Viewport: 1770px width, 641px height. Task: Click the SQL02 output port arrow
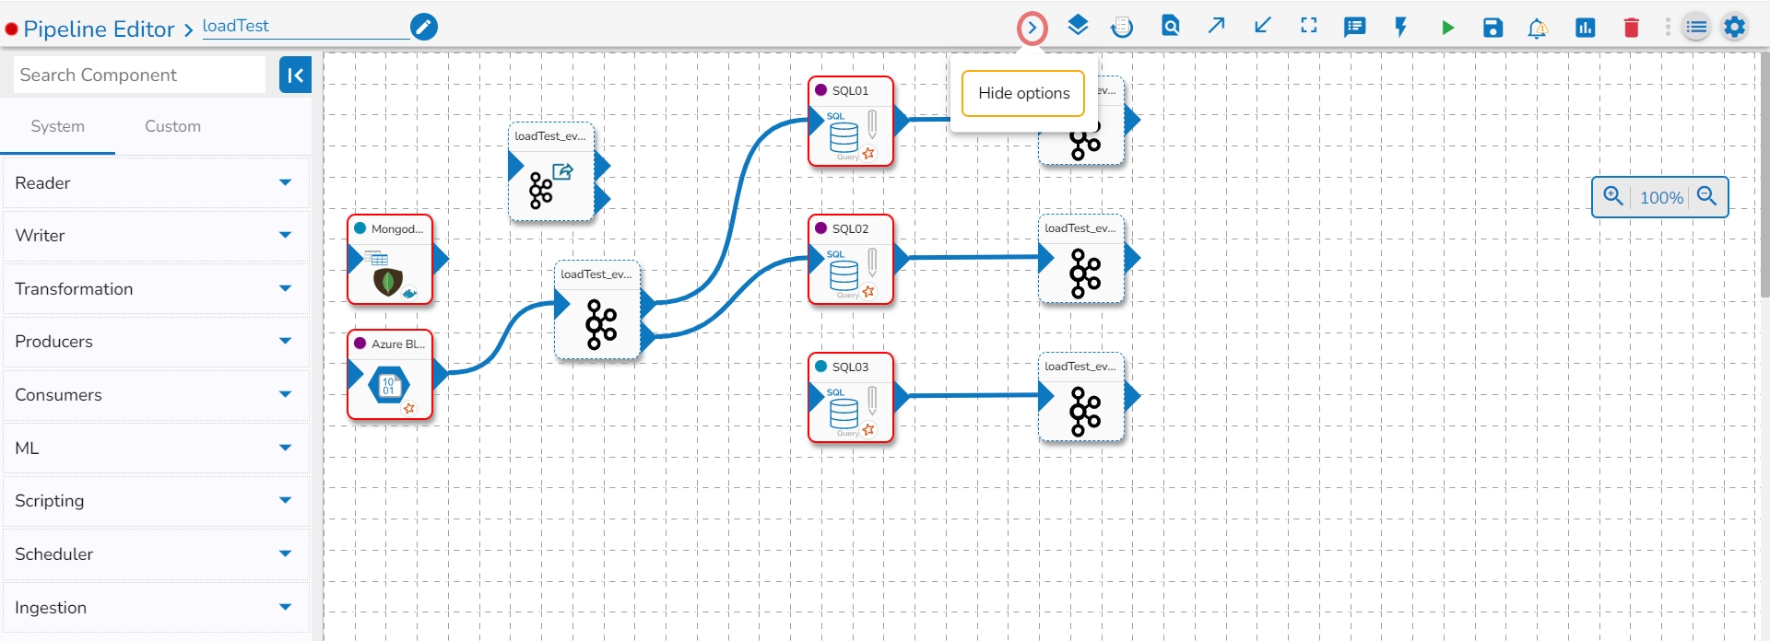pyautogui.click(x=902, y=259)
